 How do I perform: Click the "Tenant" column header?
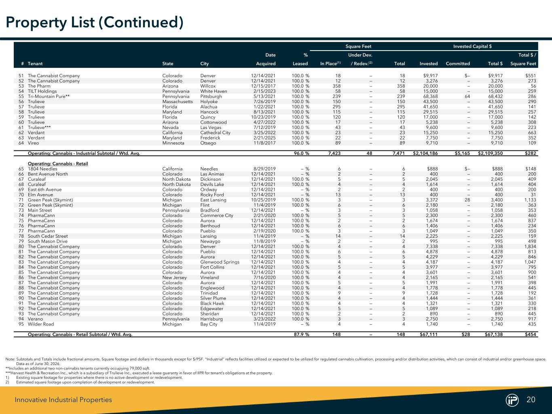tap(35, 63)
